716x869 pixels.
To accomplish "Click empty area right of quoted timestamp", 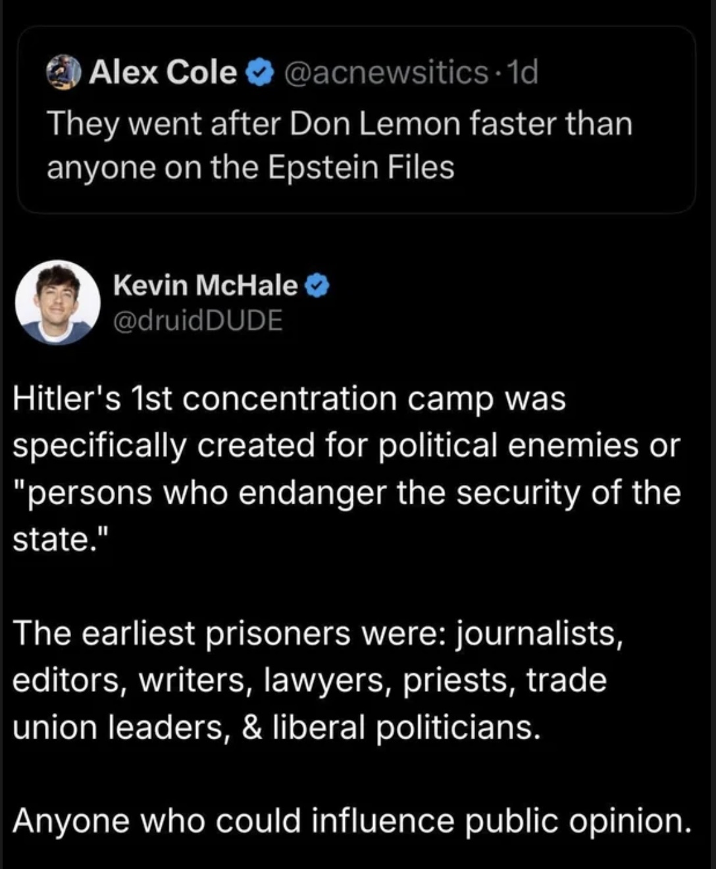I will 612,72.
